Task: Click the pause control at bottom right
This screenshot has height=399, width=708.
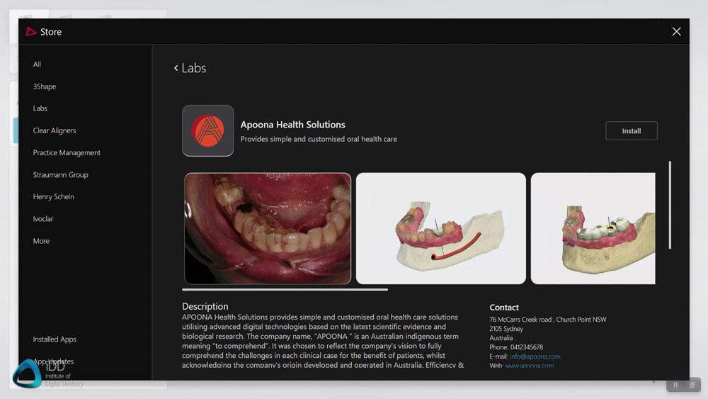Action: tap(675, 385)
